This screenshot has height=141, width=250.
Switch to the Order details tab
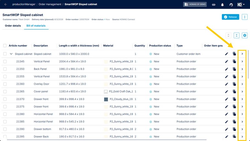click(x=13, y=26)
